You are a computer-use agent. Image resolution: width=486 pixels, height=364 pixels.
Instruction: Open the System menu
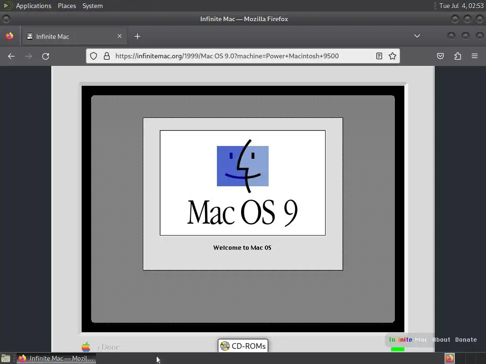93,6
